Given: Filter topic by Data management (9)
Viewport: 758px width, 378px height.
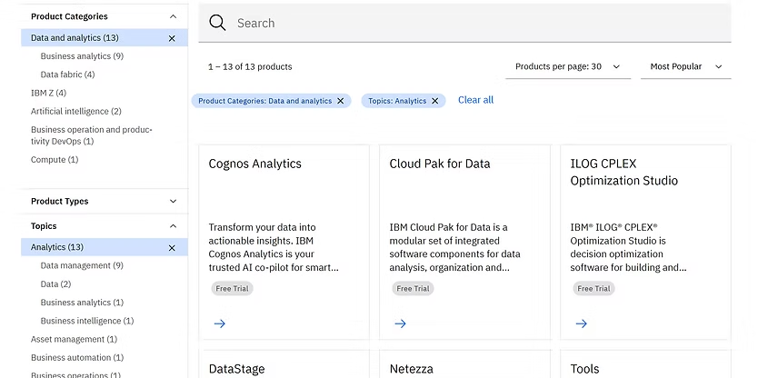Looking at the screenshot, I should coord(82,265).
